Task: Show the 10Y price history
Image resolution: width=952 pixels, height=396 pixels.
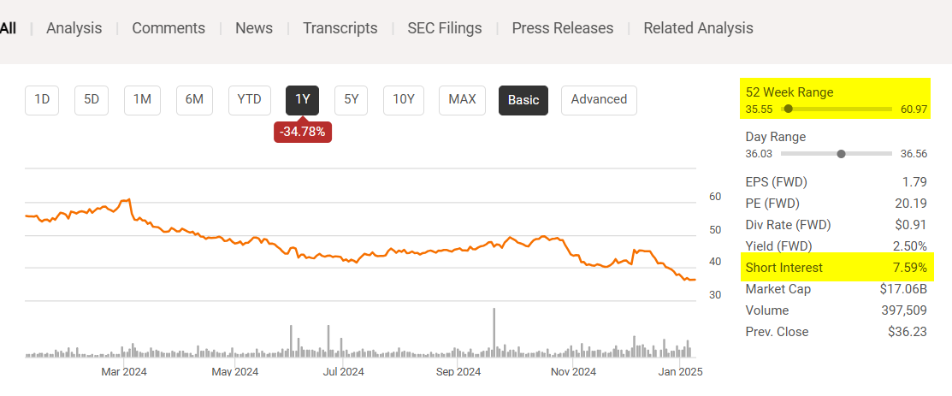Action: [x=404, y=99]
